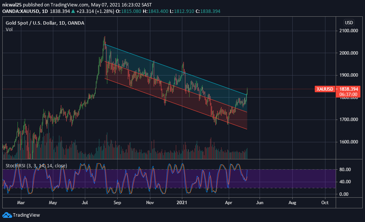Click the TradingView cloud logo icon
The image size is (365, 222).
tap(7, 215)
